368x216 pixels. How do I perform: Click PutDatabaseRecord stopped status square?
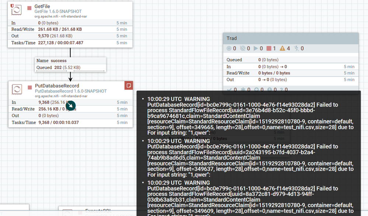(x=30, y=88)
